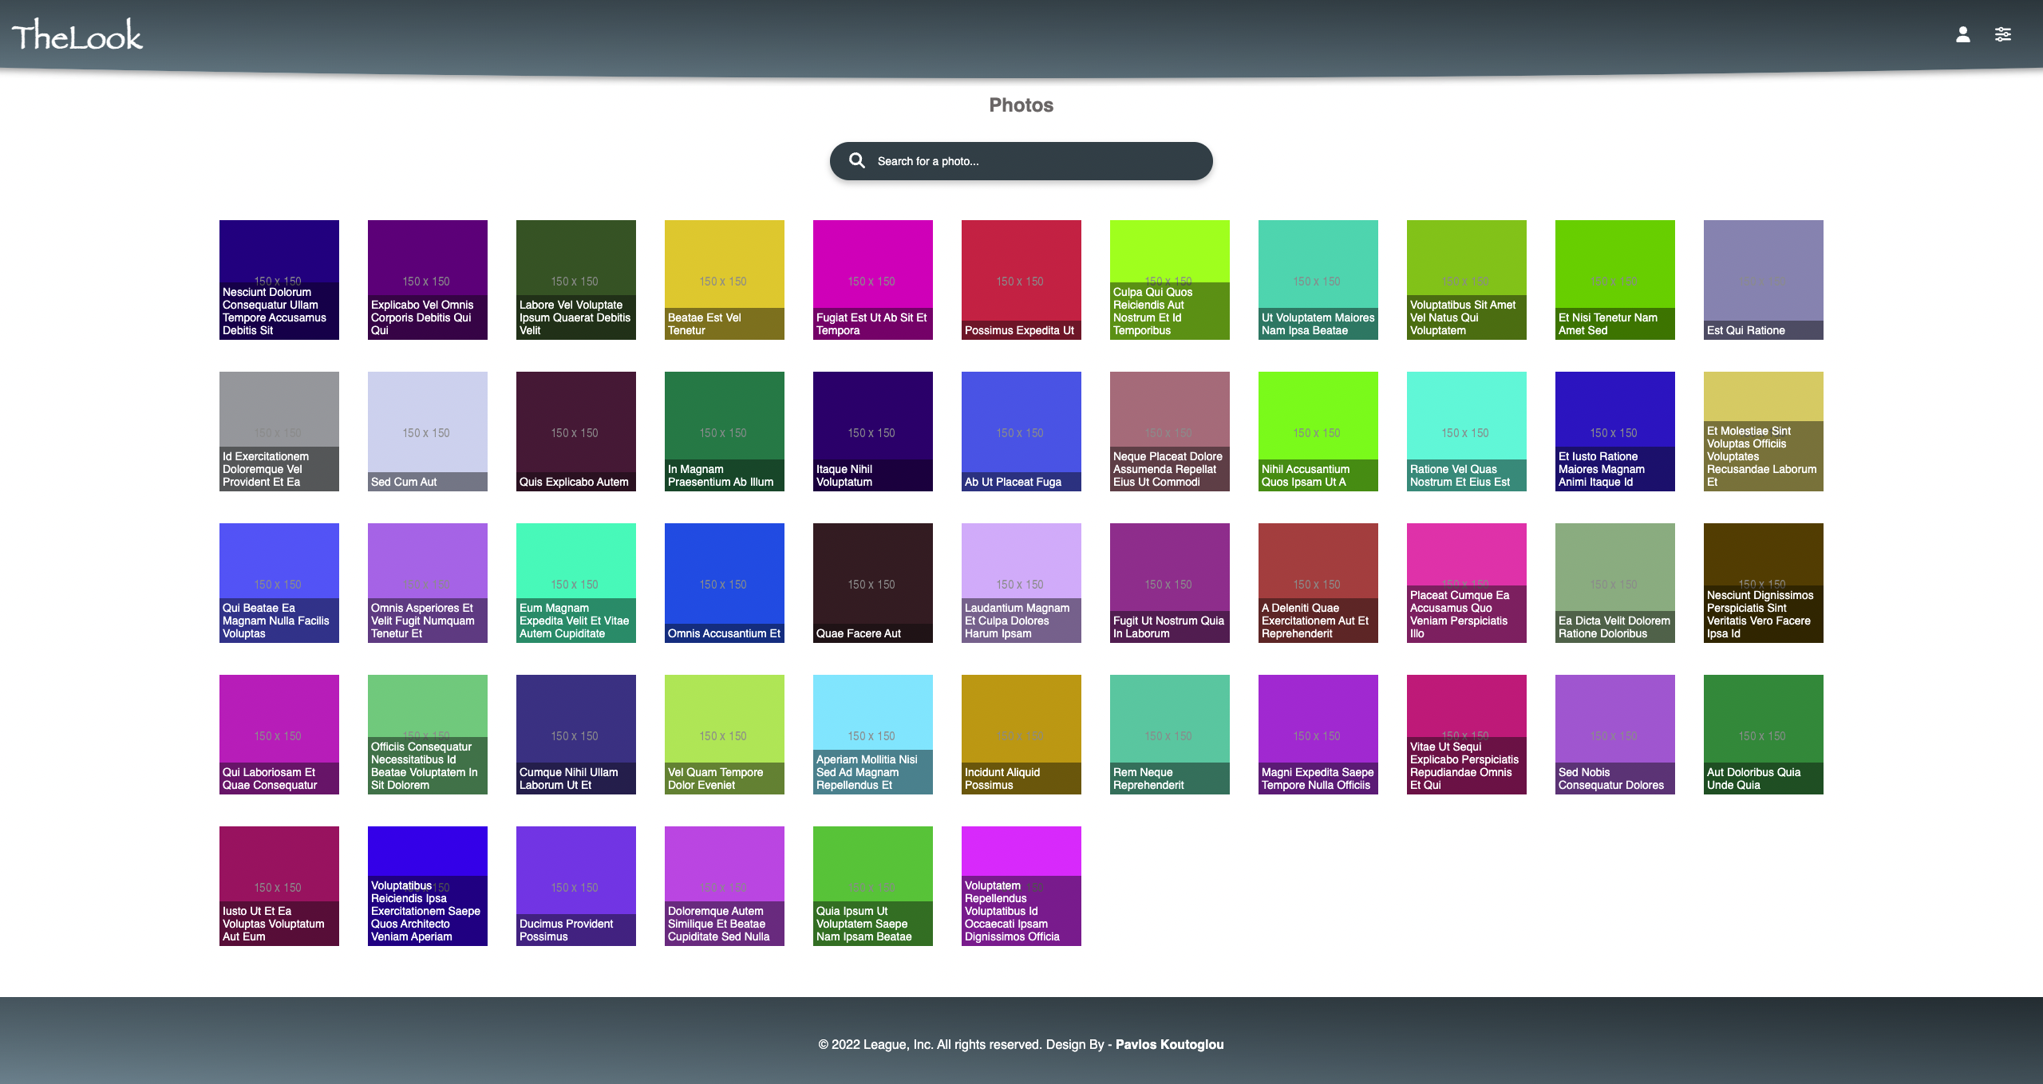Click the magnifying glass search icon
The image size is (2043, 1084).
(x=856, y=160)
